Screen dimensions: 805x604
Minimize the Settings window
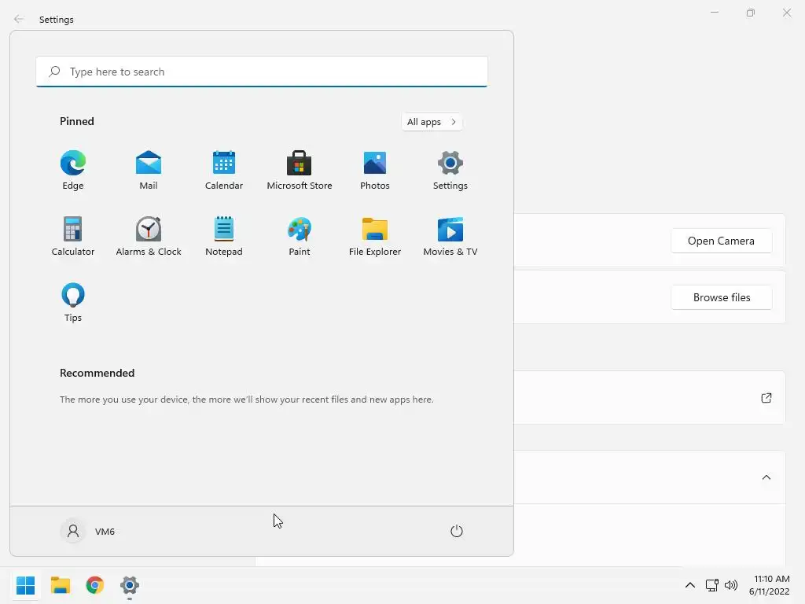click(714, 13)
